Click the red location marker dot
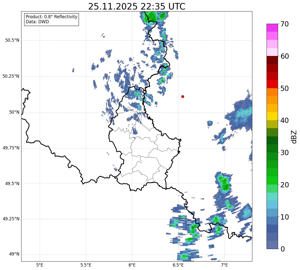Image resolution: width=300 pixels, height=270 pixels. [x=183, y=96]
